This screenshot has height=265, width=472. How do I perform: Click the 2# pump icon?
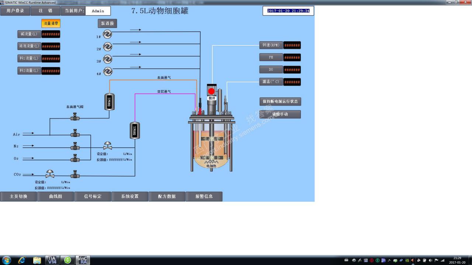coord(107,46)
